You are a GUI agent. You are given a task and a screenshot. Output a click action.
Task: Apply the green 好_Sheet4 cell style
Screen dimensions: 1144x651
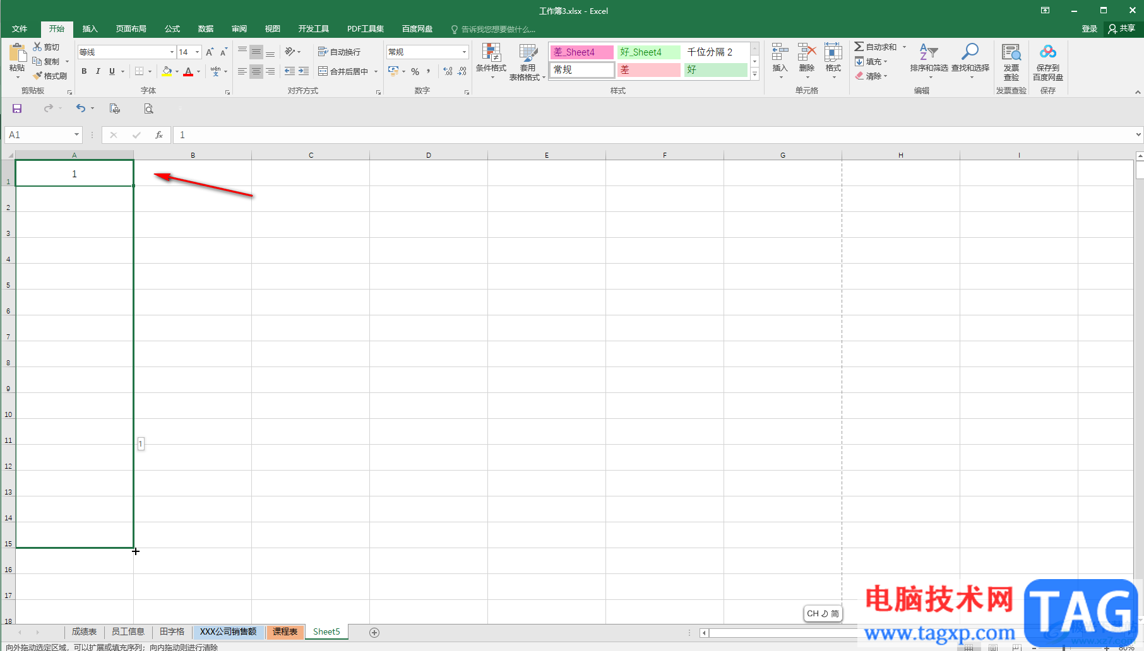(648, 52)
